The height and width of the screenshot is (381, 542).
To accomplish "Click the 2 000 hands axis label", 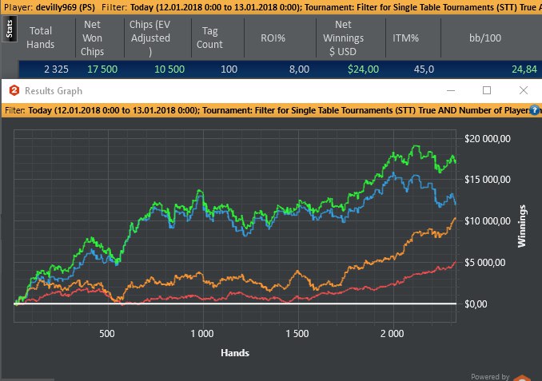I will pos(392,334).
